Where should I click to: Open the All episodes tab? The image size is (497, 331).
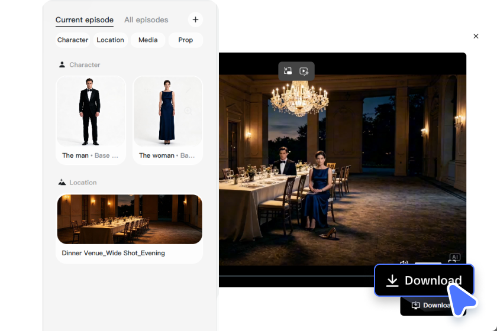coord(146,20)
